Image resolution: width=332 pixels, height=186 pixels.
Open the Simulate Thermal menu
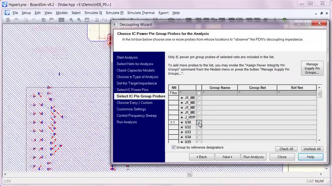(x=141, y=13)
